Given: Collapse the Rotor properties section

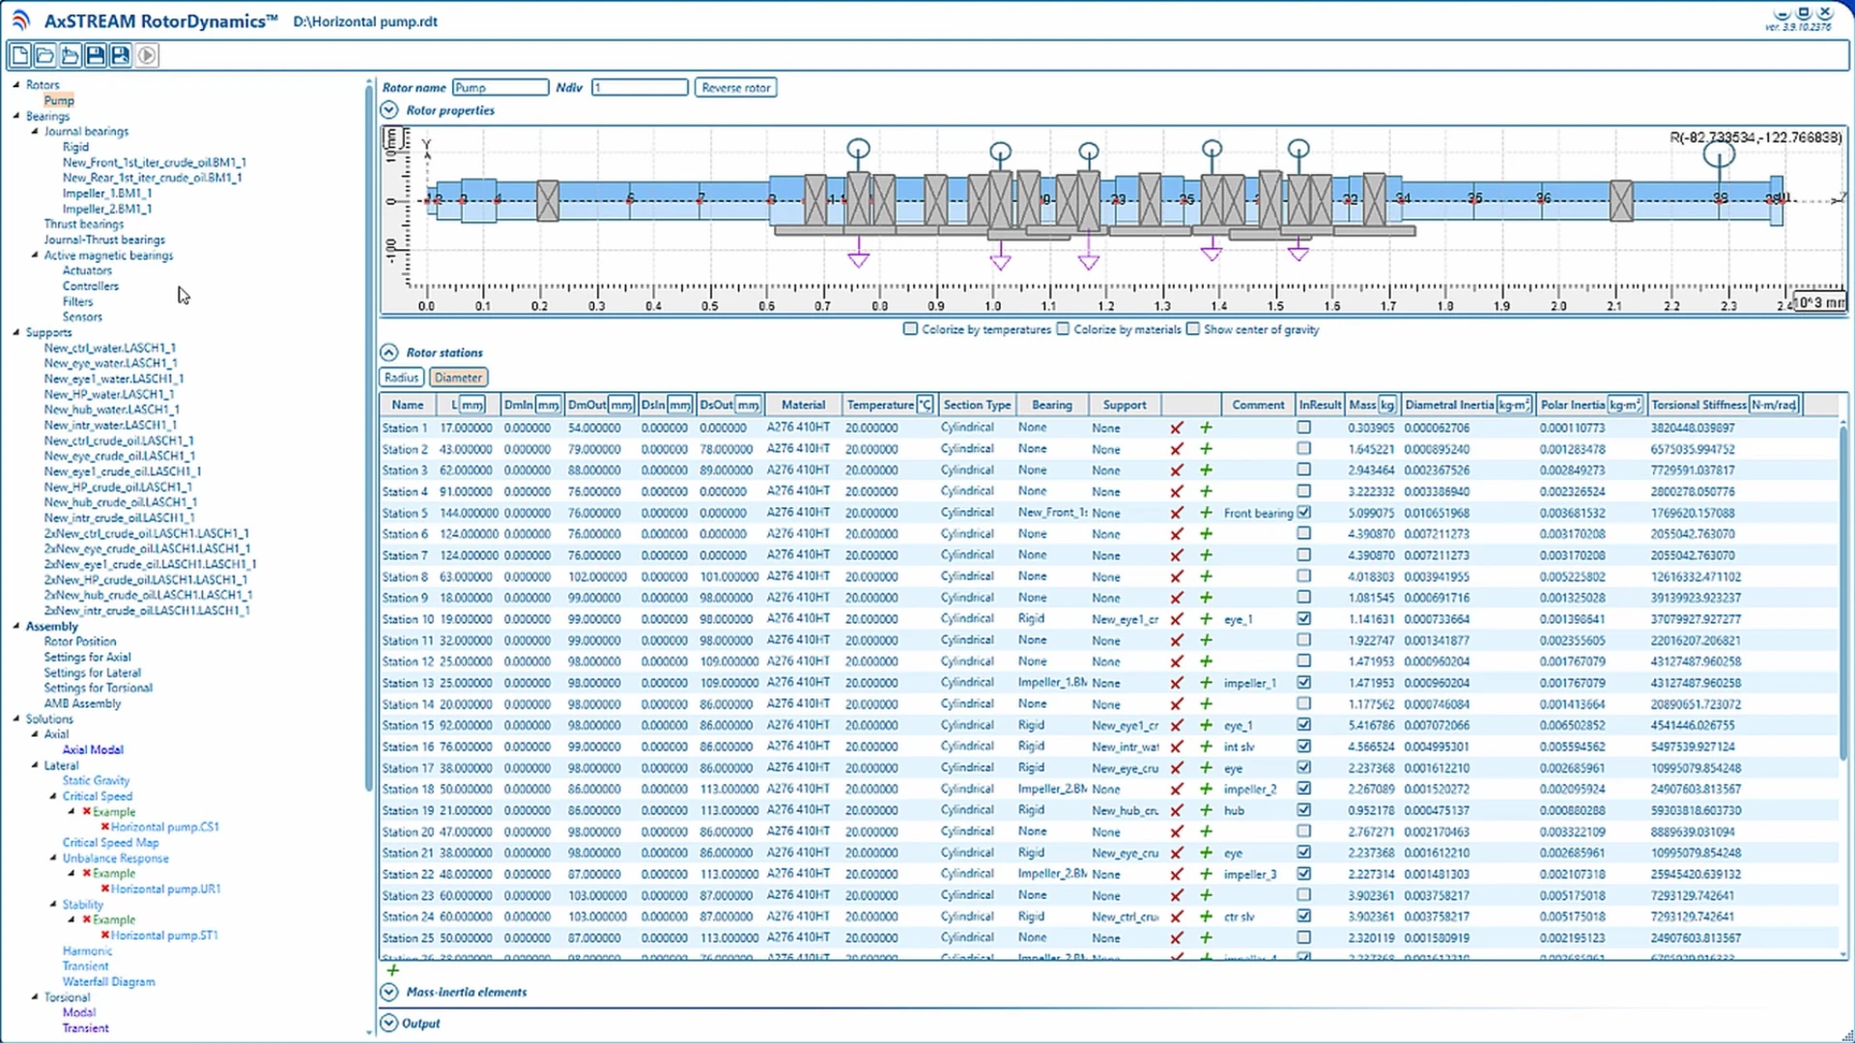Looking at the screenshot, I should (x=388, y=110).
